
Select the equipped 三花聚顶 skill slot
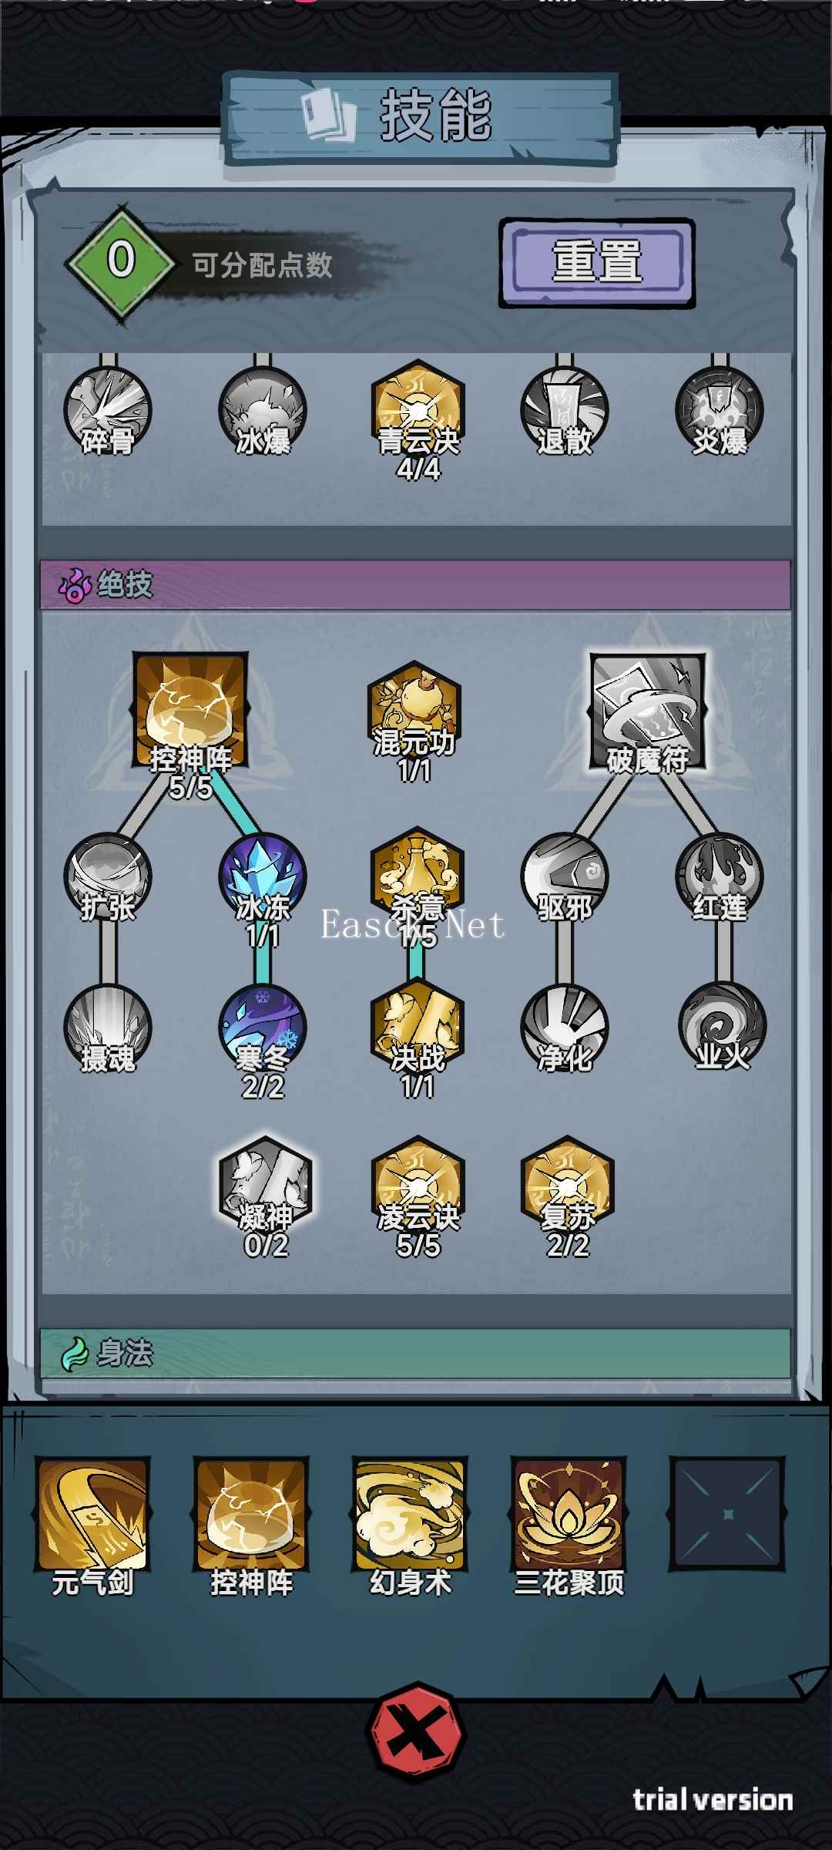(569, 1526)
